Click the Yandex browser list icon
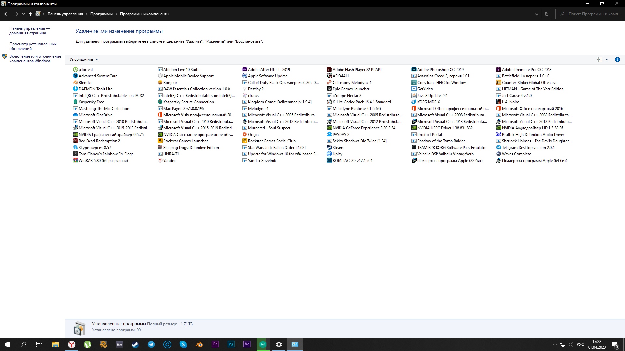This screenshot has width=625, height=351. 160,161
